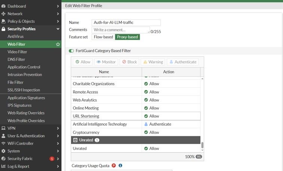Click the category table scrollbar thumb
The image size is (283, 171).
(x=202, y=145)
